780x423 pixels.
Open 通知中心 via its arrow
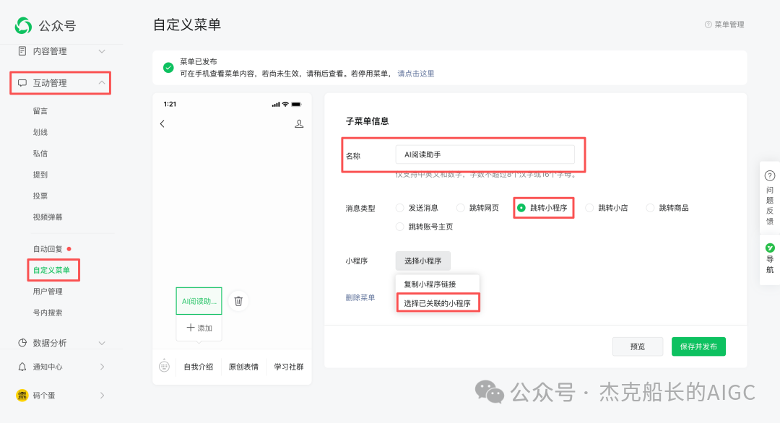[102, 367]
